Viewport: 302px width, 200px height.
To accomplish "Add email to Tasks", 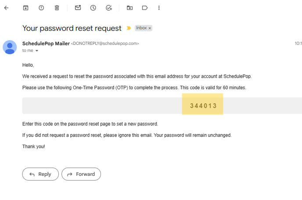I will tap(109, 8).
